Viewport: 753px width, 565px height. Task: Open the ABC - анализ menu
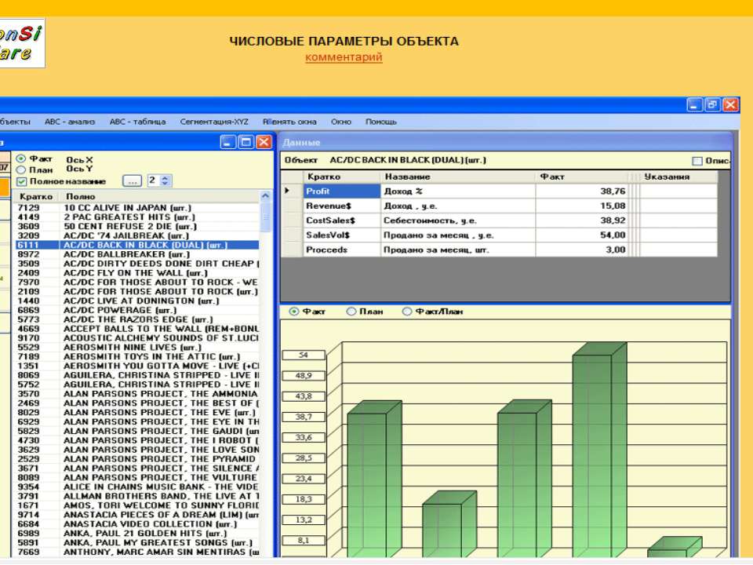70,122
